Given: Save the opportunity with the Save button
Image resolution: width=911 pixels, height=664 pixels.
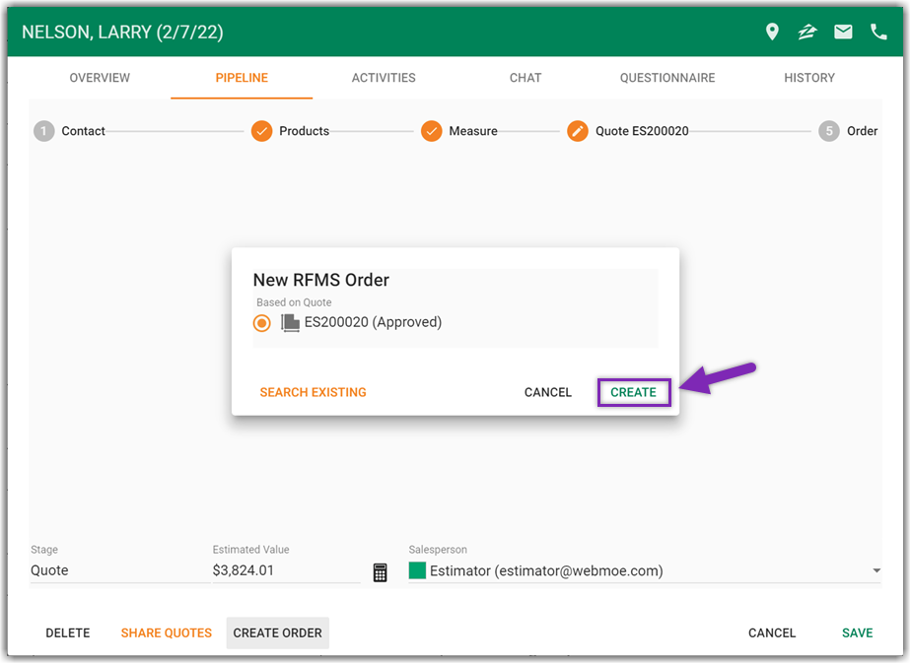Looking at the screenshot, I should pos(858,633).
